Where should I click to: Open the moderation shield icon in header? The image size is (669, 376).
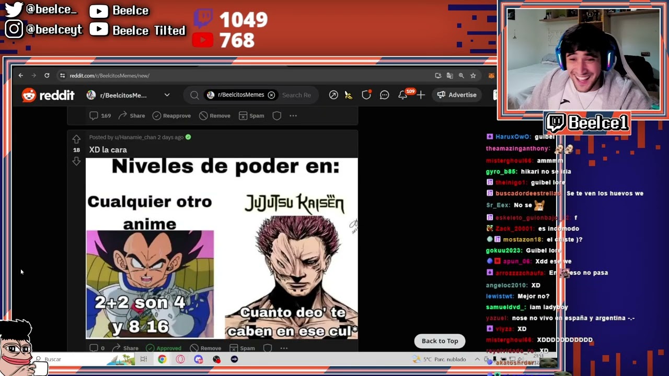pos(366,95)
